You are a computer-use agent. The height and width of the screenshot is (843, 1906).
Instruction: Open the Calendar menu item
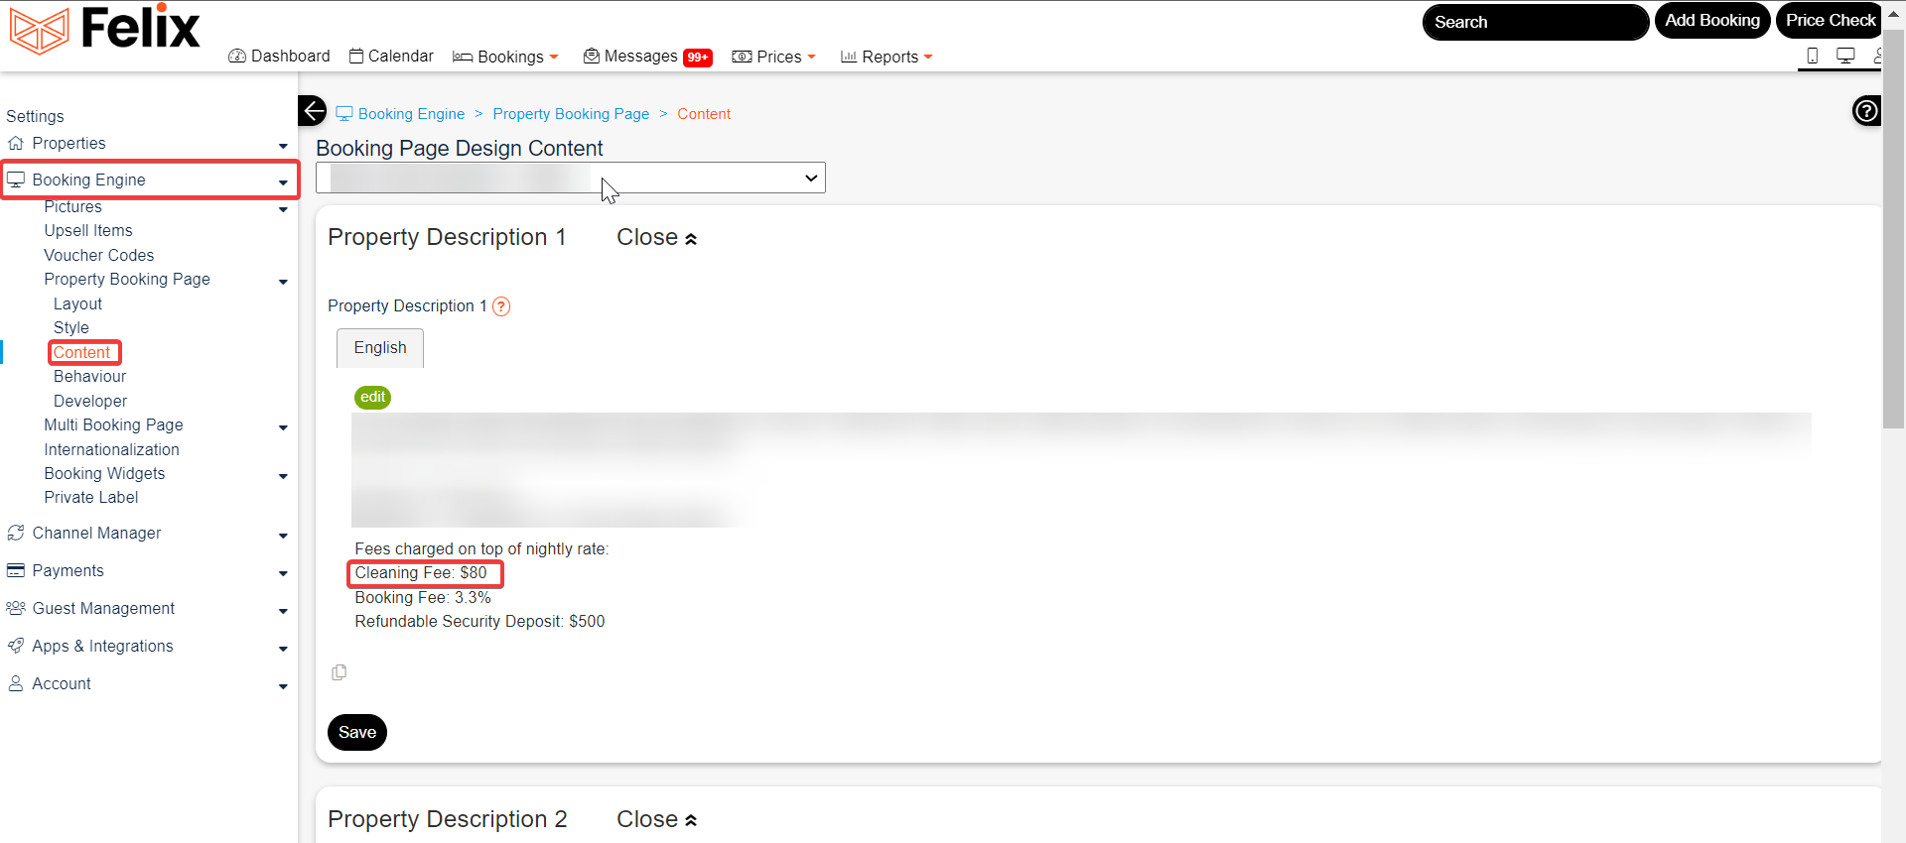(391, 57)
